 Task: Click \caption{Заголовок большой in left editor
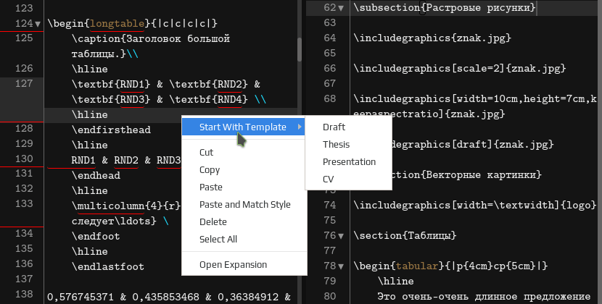151,38
